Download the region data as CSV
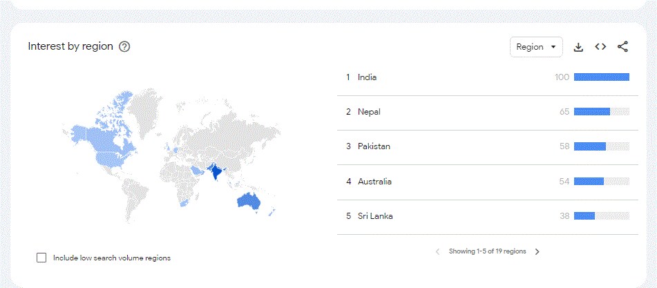The width and height of the screenshot is (657, 288). point(579,47)
